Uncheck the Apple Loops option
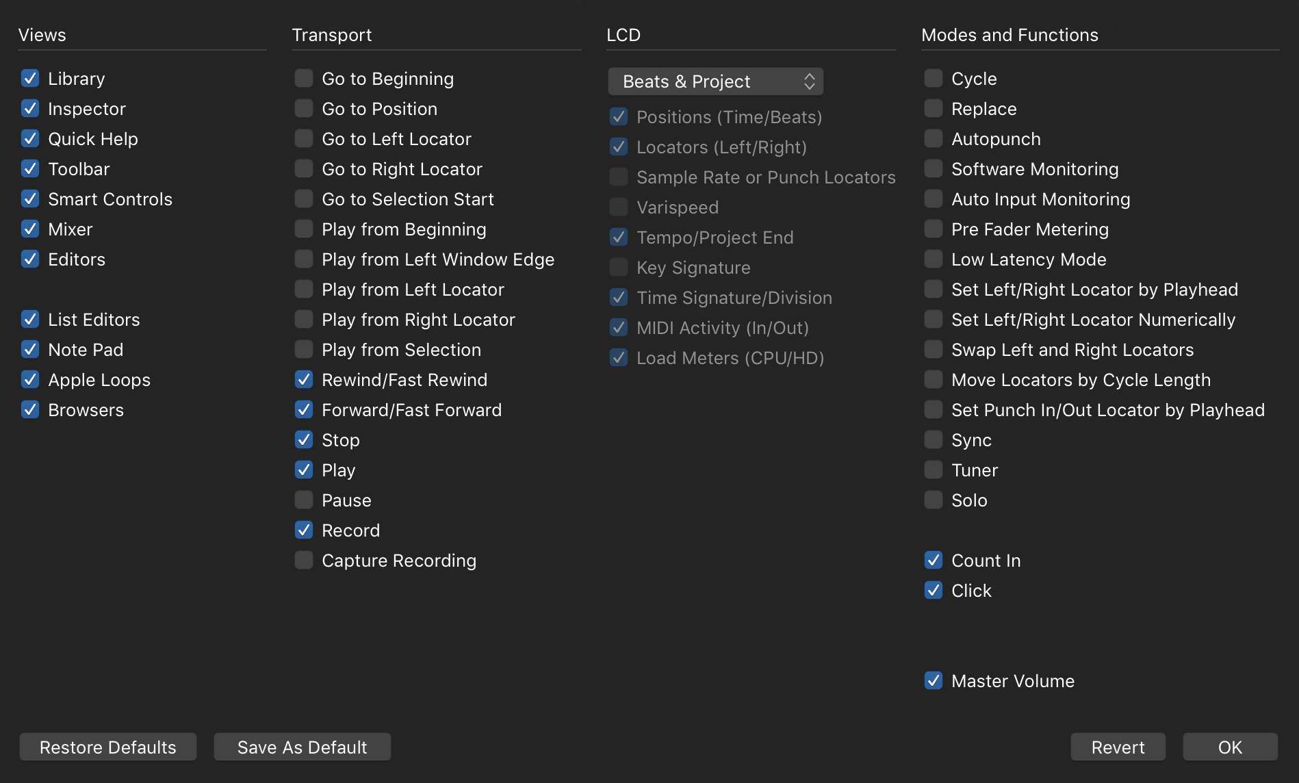This screenshot has width=1299, height=783. (x=30, y=379)
